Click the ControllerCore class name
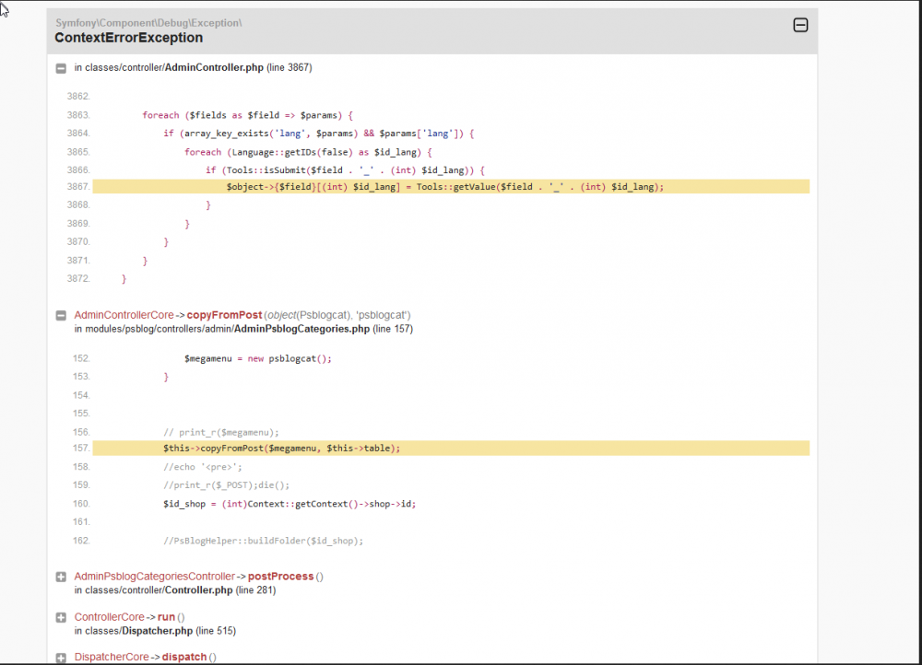Screen dimensions: 922x665 coord(109,617)
